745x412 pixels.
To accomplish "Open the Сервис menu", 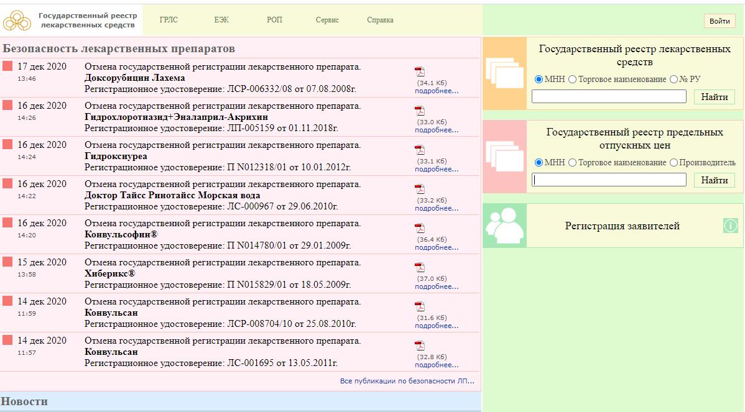I will [327, 20].
